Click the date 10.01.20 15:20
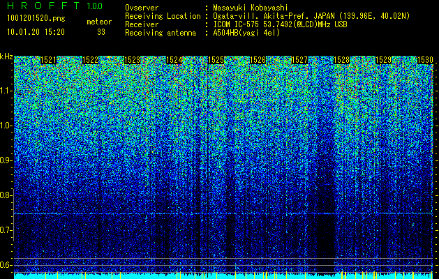 36,32
